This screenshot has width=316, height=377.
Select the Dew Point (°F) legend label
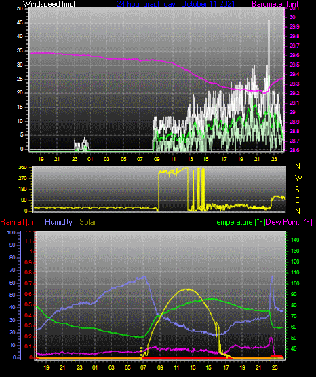pyautogui.click(x=289, y=222)
